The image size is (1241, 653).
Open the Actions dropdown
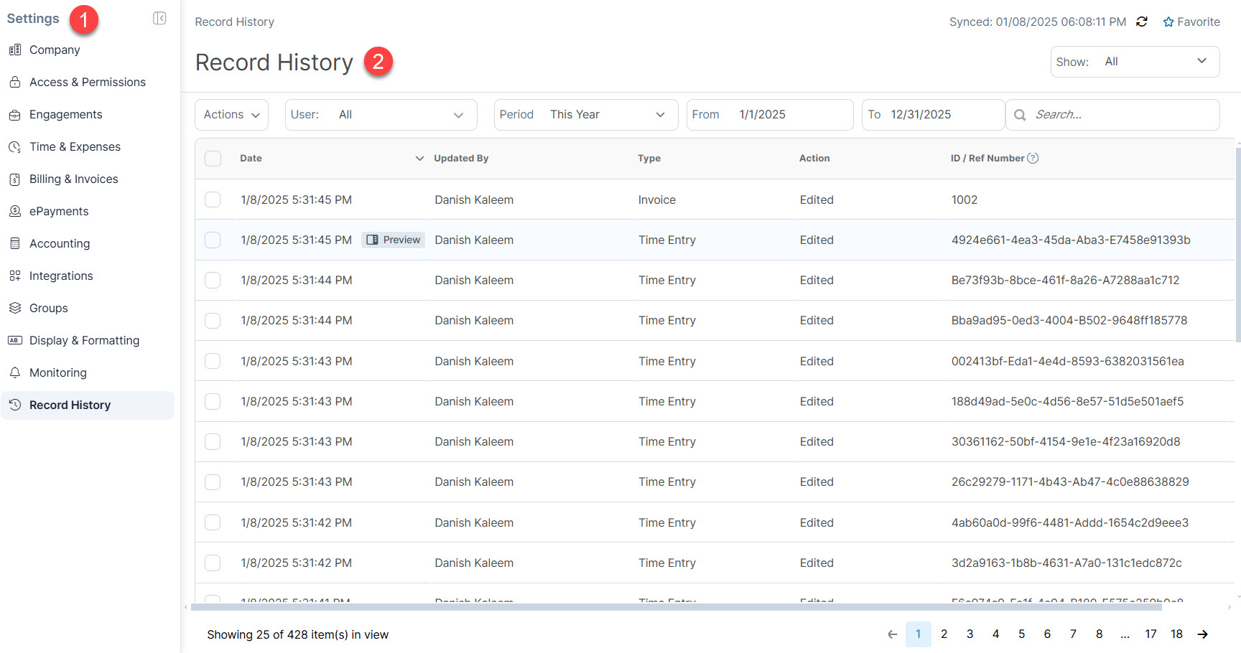tap(231, 115)
